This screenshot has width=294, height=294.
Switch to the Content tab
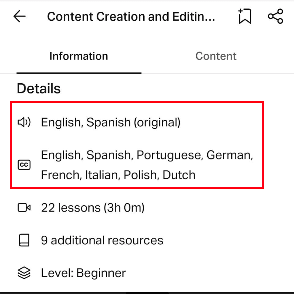pos(216,56)
